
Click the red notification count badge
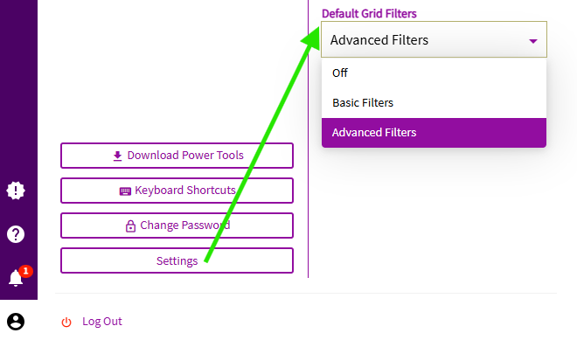[x=25, y=271]
